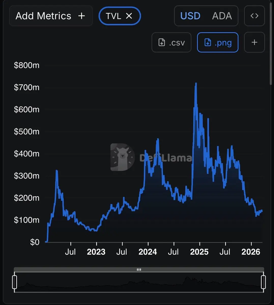Viewport: 274px width, 305px height.
Task: Remove the TVL metric chip
Action: (129, 16)
